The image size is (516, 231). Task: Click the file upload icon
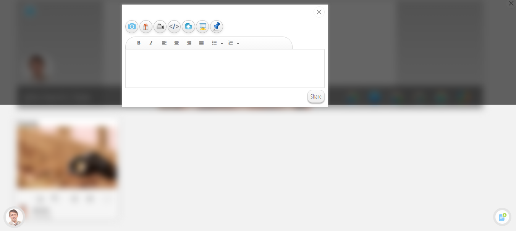pyautogui.click(x=188, y=27)
